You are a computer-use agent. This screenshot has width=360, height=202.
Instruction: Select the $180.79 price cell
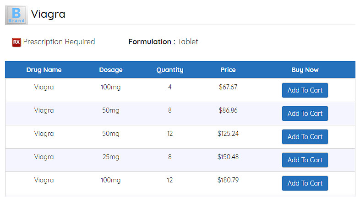228,180
